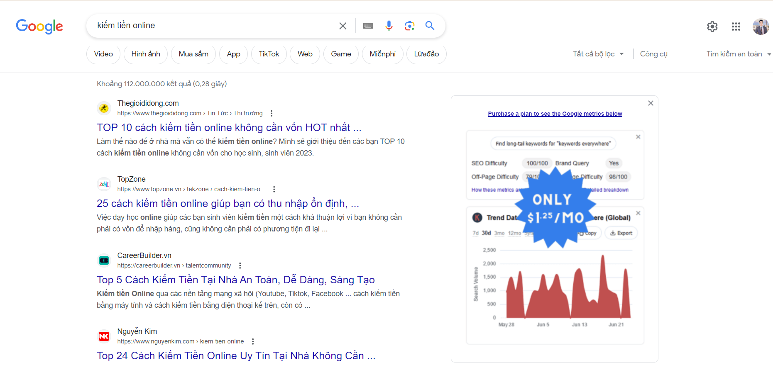This screenshot has width=773, height=365.
Task: Search by image with Google Lens icon
Action: point(410,26)
